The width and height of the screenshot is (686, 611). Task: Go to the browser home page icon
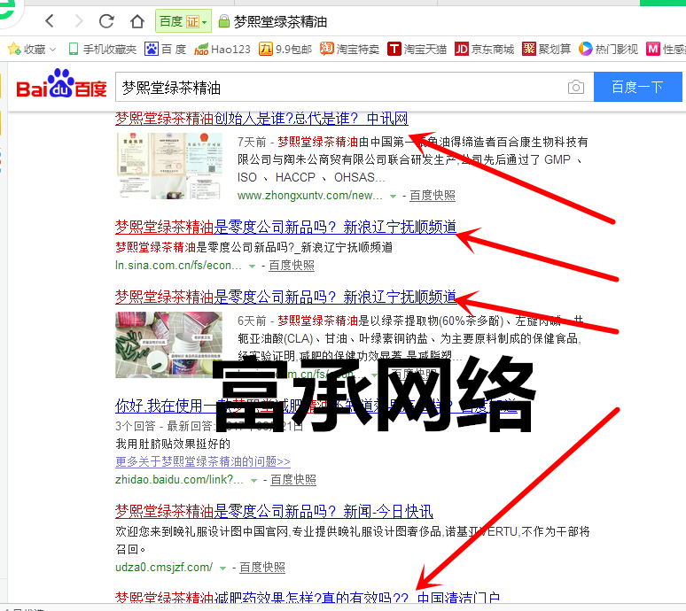(137, 20)
